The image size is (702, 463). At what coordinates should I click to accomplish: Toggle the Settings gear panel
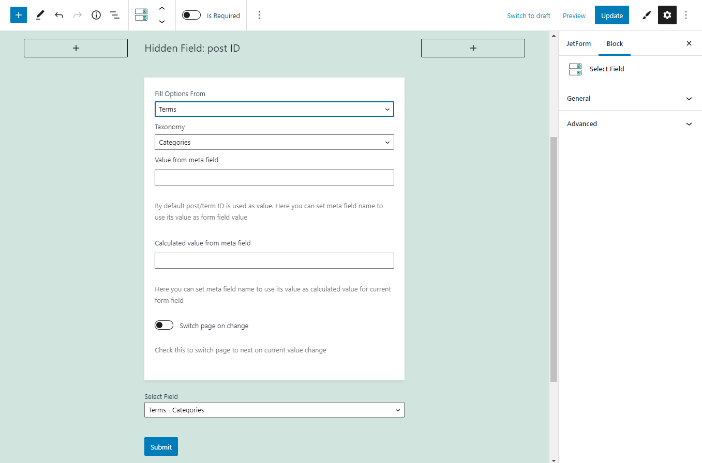[x=667, y=15]
